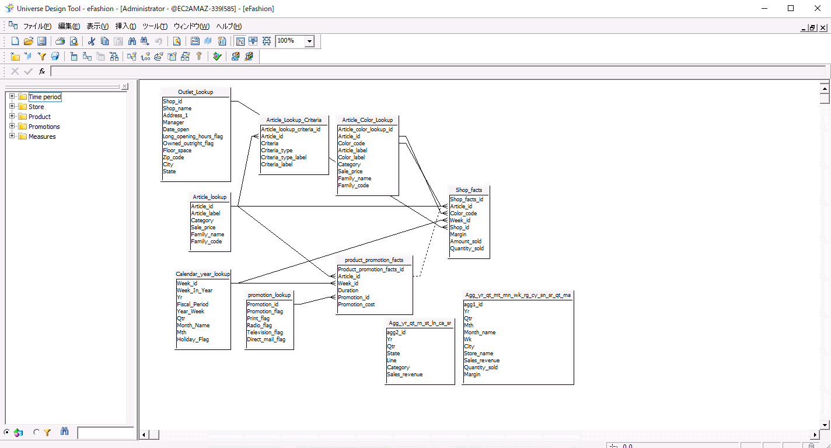This screenshot has width=831, height=448.
Task: Click the yellow key icon in toolbar
Action: pos(199,56)
